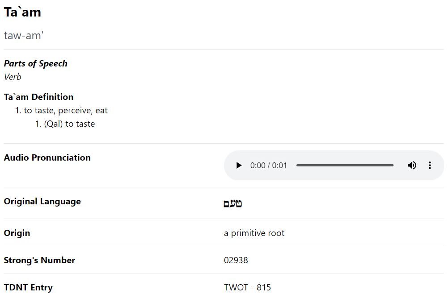Click the Original Language label
The image size is (448, 298).
[x=42, y=201]
